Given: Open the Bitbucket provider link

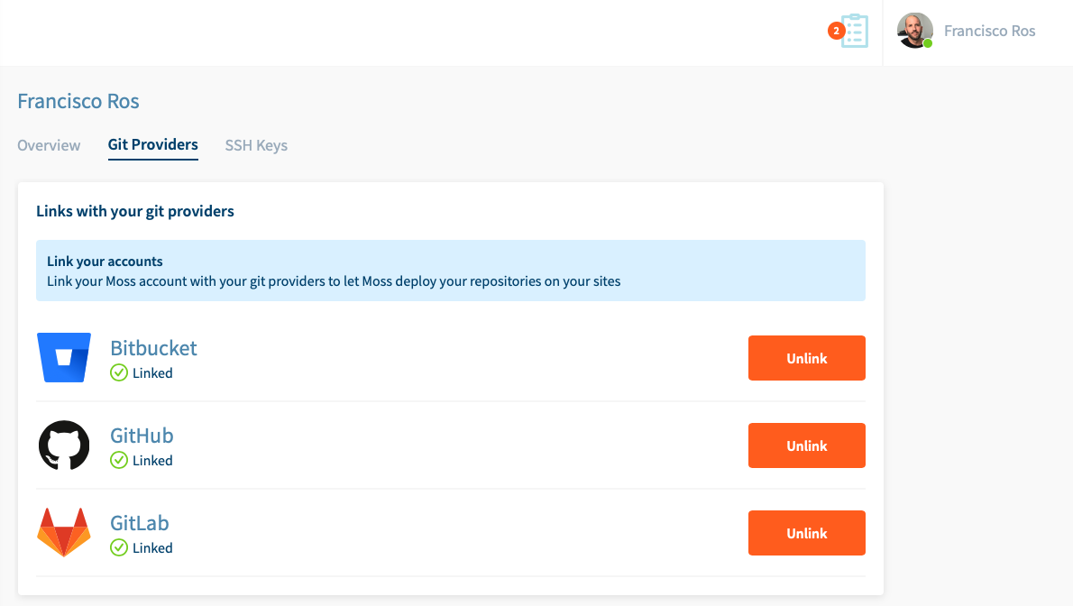Looking at the screenshot, I should (x=153, y=348).
